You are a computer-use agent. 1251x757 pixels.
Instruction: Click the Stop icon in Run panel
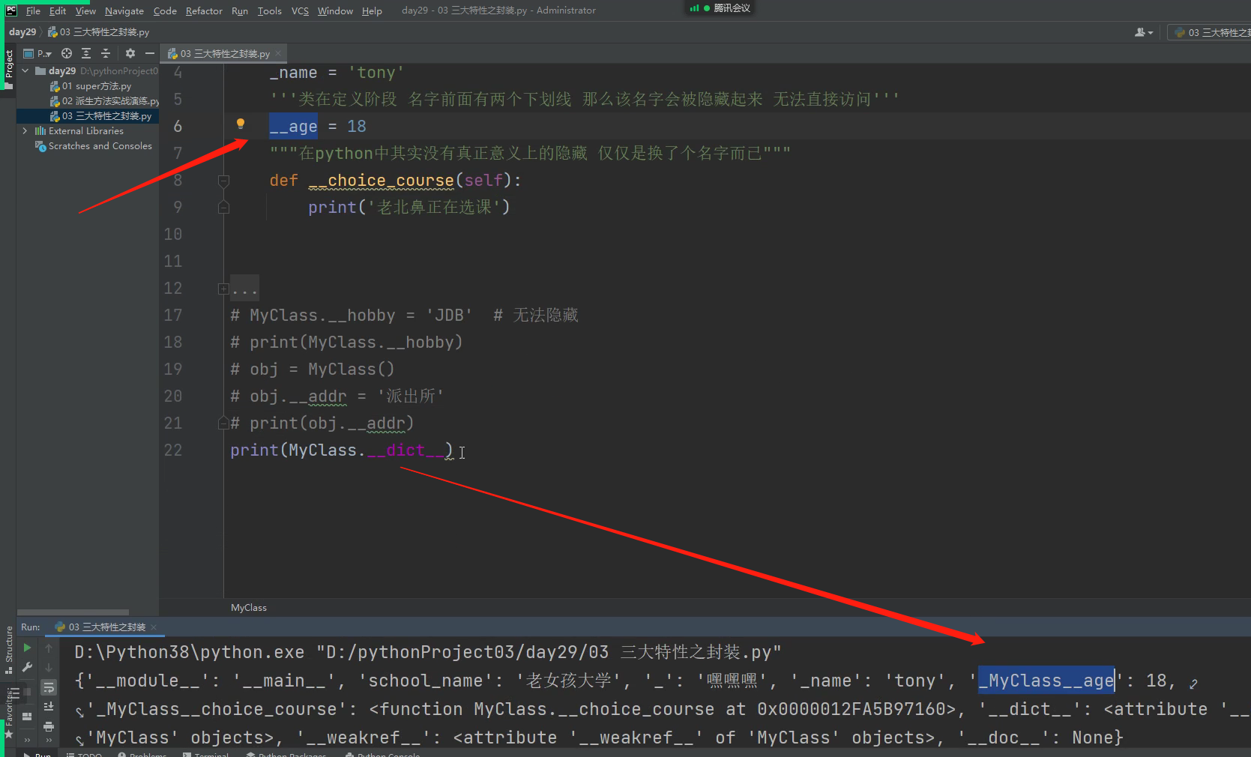(x=27, y=692)
